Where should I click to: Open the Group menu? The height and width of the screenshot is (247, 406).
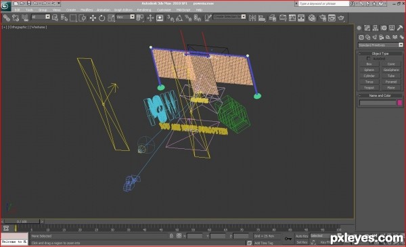(x=43, y=10)
